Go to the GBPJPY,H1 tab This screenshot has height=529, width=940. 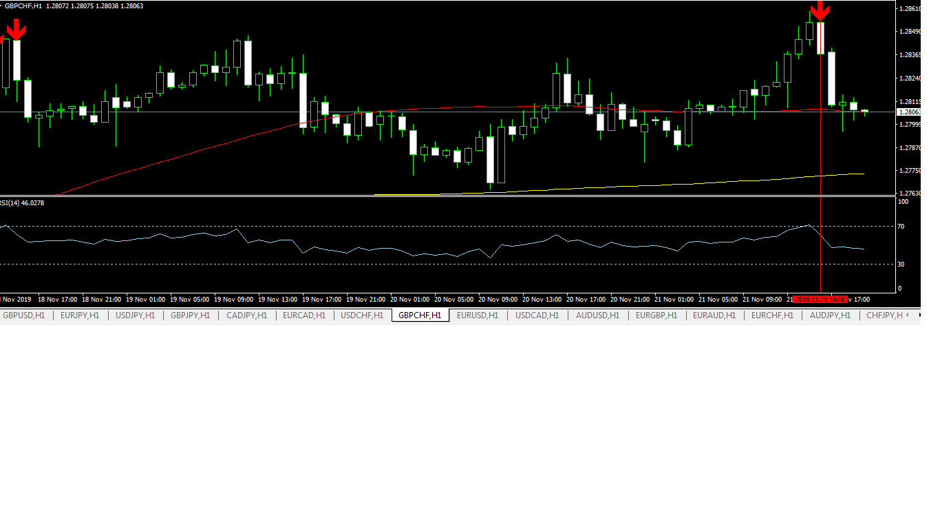click(190, 315)
